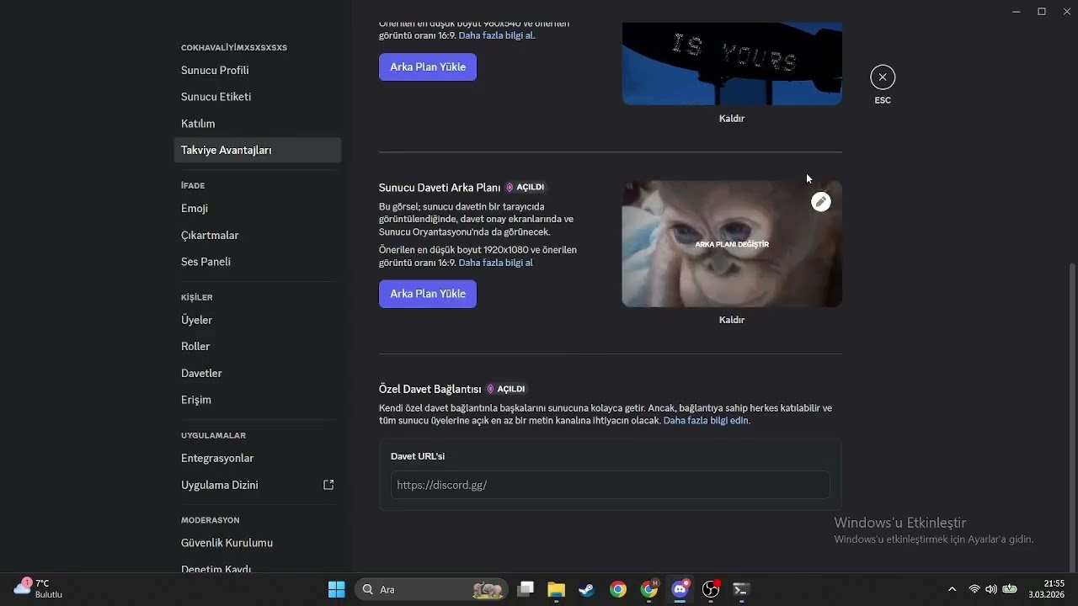Viewport: 1078px width, 606px height.
Task: Click the 'Sunucu Daveti Arka Planı' heading
Action: click(440, 188)
